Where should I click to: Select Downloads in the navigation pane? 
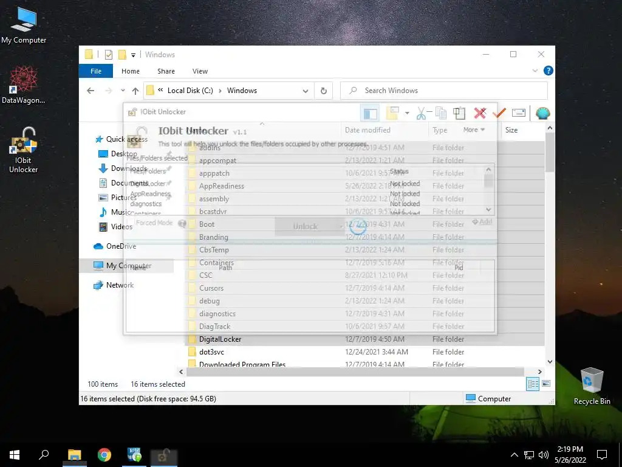(123, 168)
